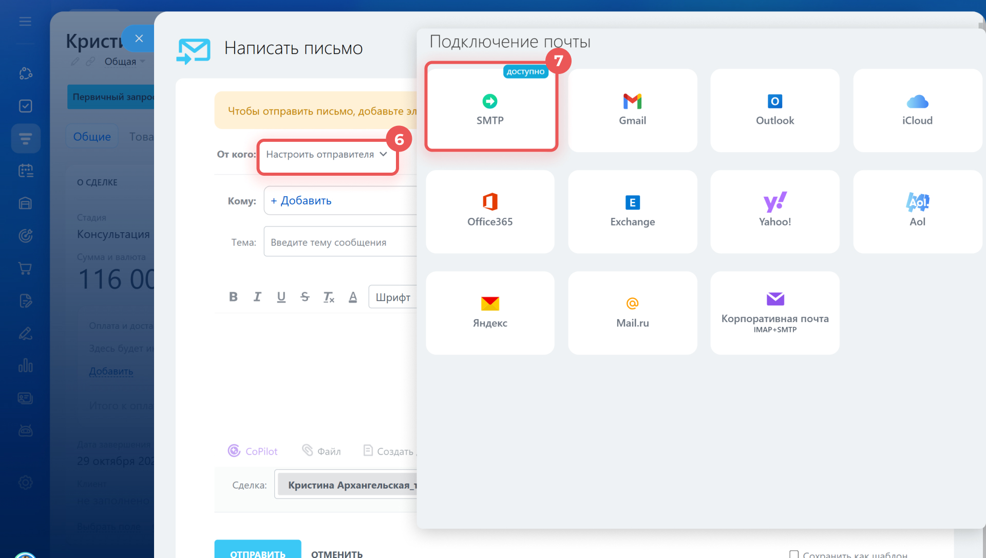The width and height of the screenshot is (986, 558).
Task: Click the Тема subject input field
Action: point(340,242)
